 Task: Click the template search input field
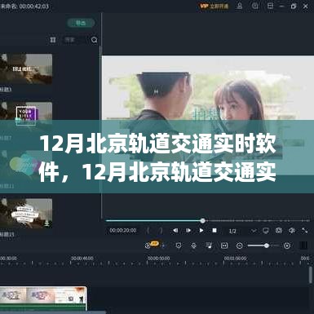[x=75, y=40]
